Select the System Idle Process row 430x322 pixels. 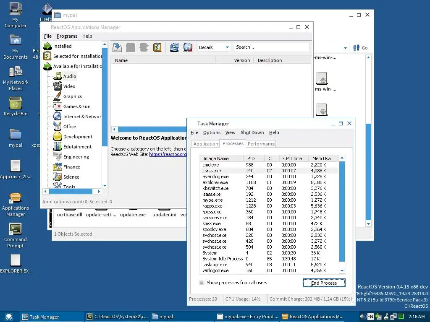click(269, 259)
